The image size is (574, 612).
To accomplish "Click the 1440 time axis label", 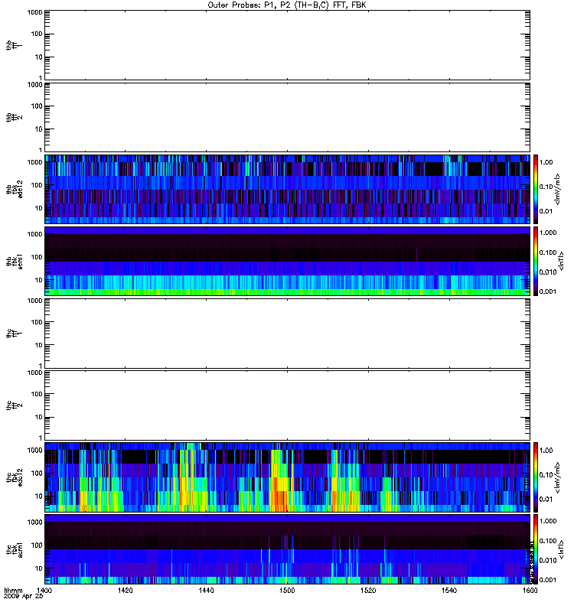I will 206,590.
